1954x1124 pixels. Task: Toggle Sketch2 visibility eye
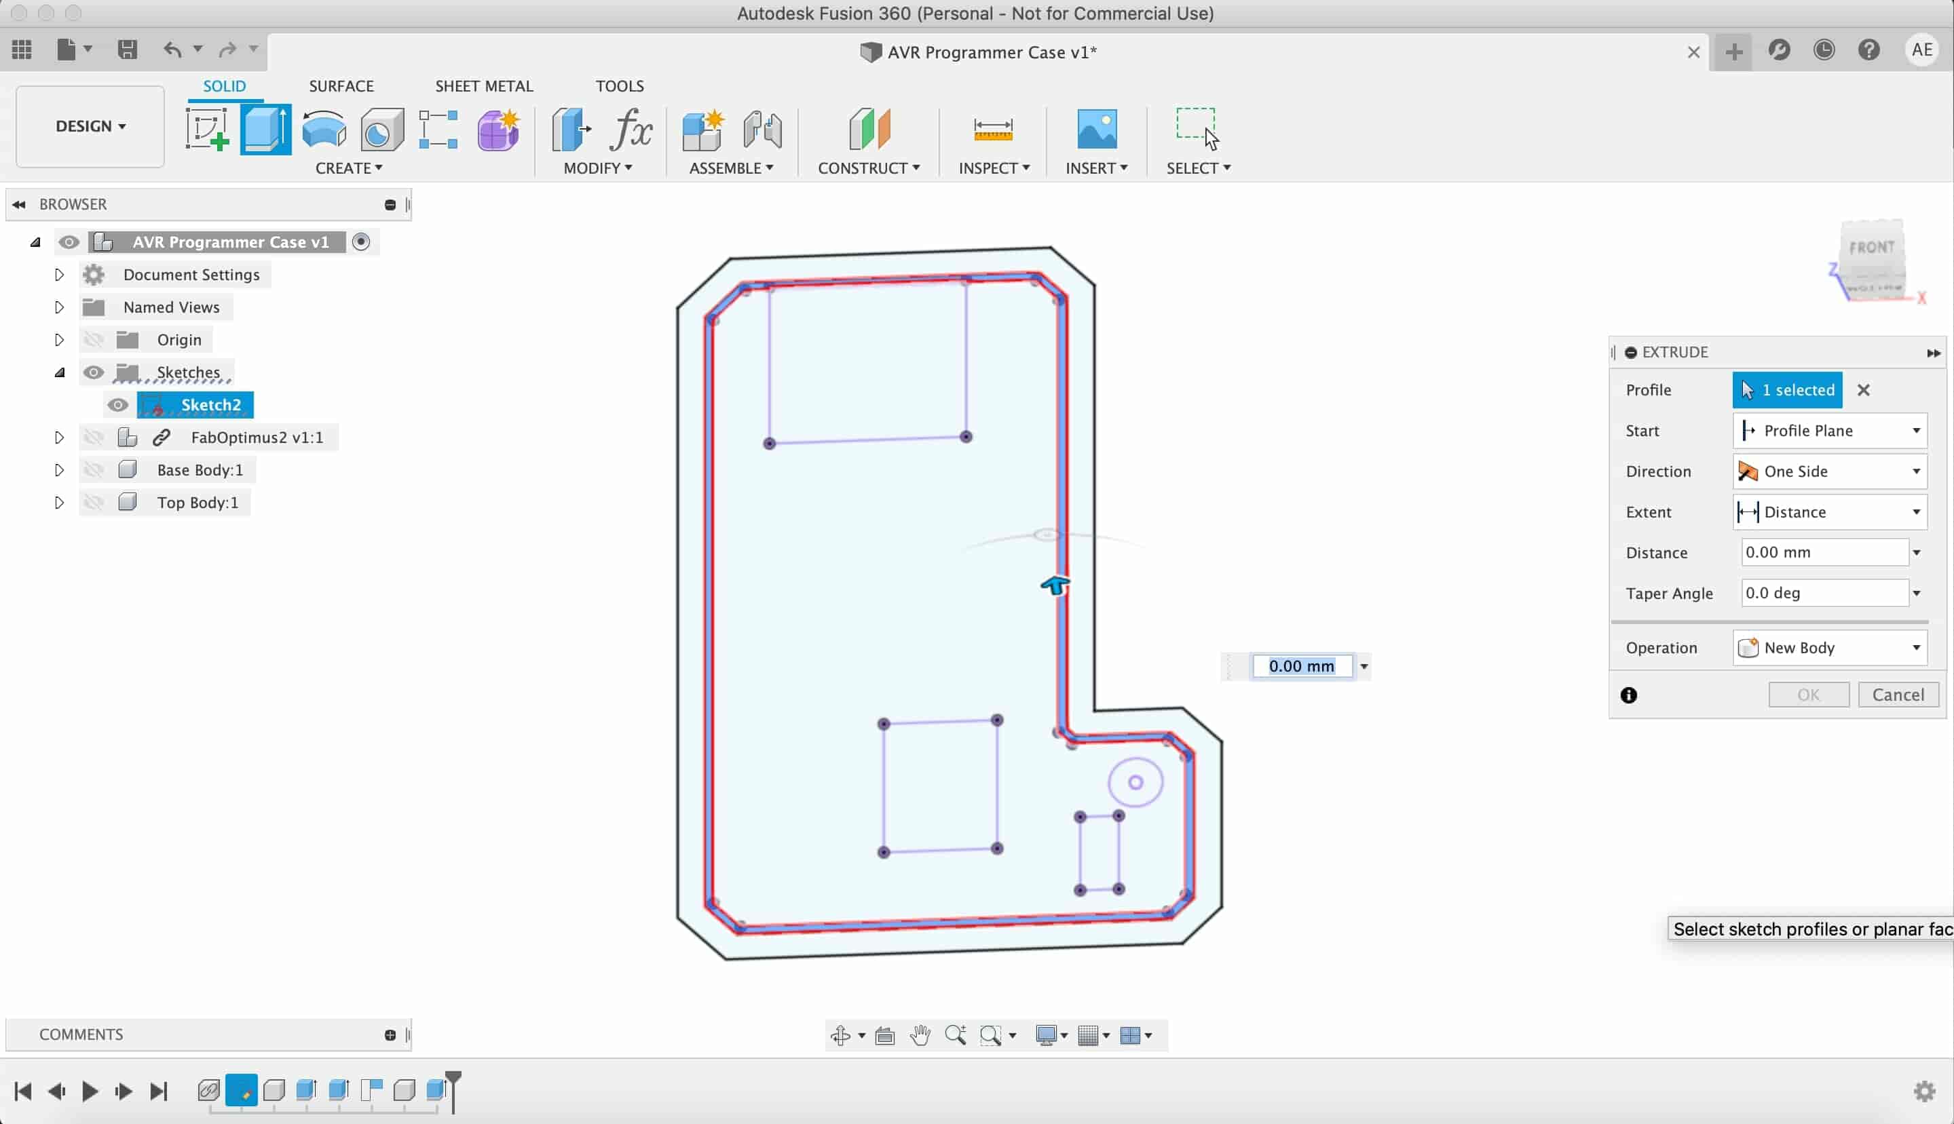[x=117, y=404]
